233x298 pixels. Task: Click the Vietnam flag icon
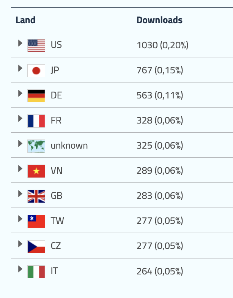[36, 171]
